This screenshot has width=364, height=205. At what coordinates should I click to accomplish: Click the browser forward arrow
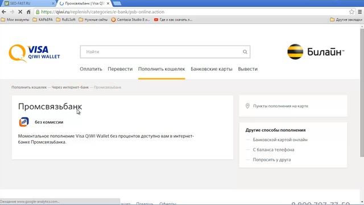pos(12,11)
